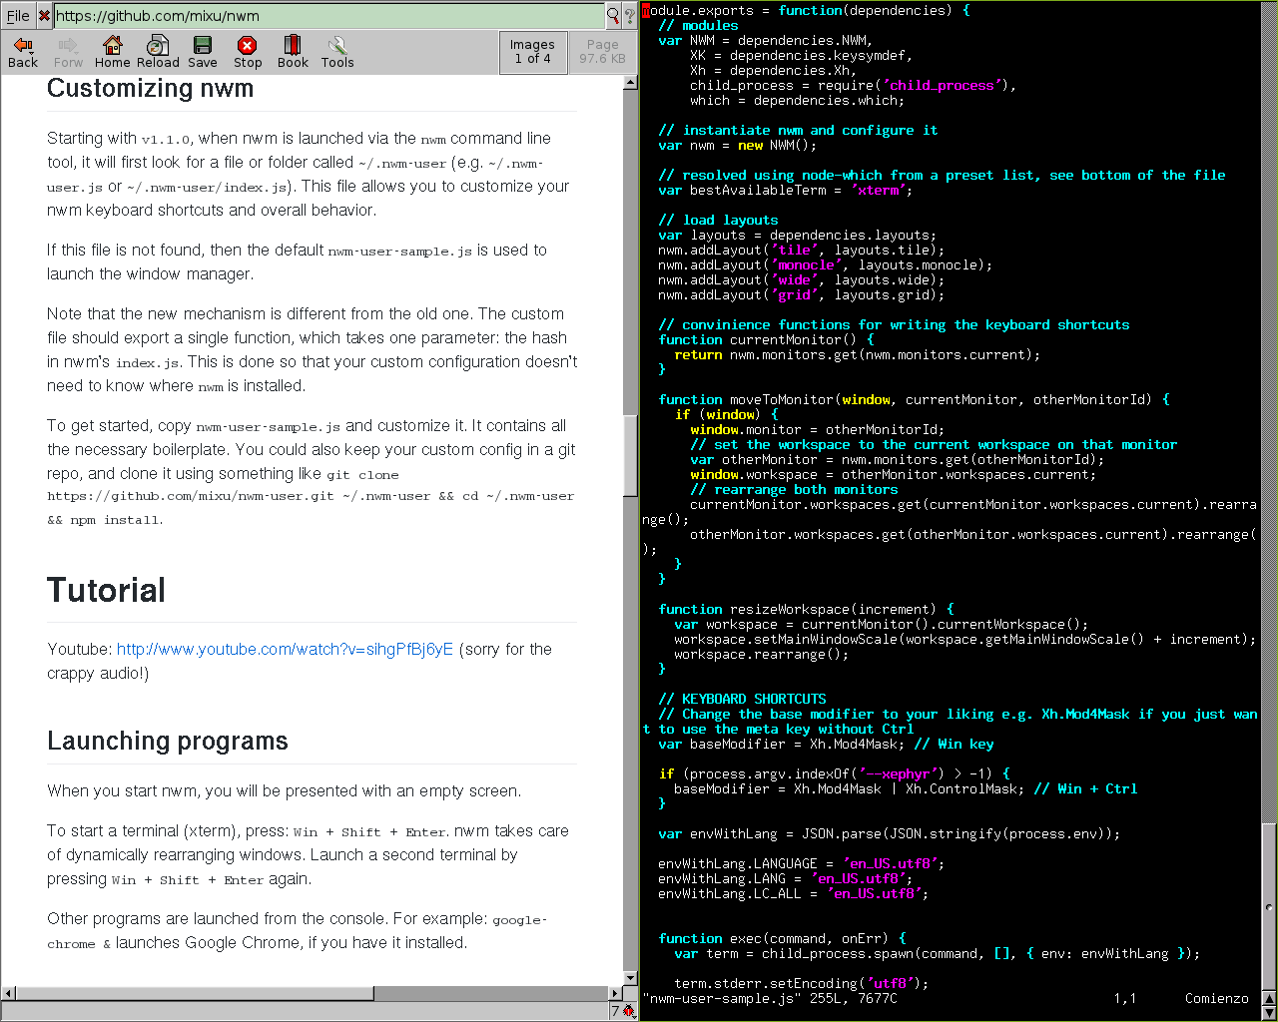
Task: Click the browser vertical scrollbar down arrow
Action: [x=631, y=977]
